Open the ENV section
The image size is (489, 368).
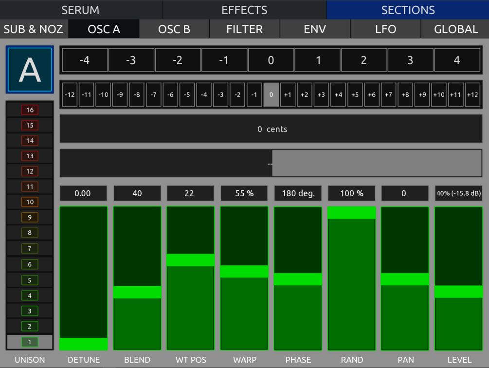point(315,29)
